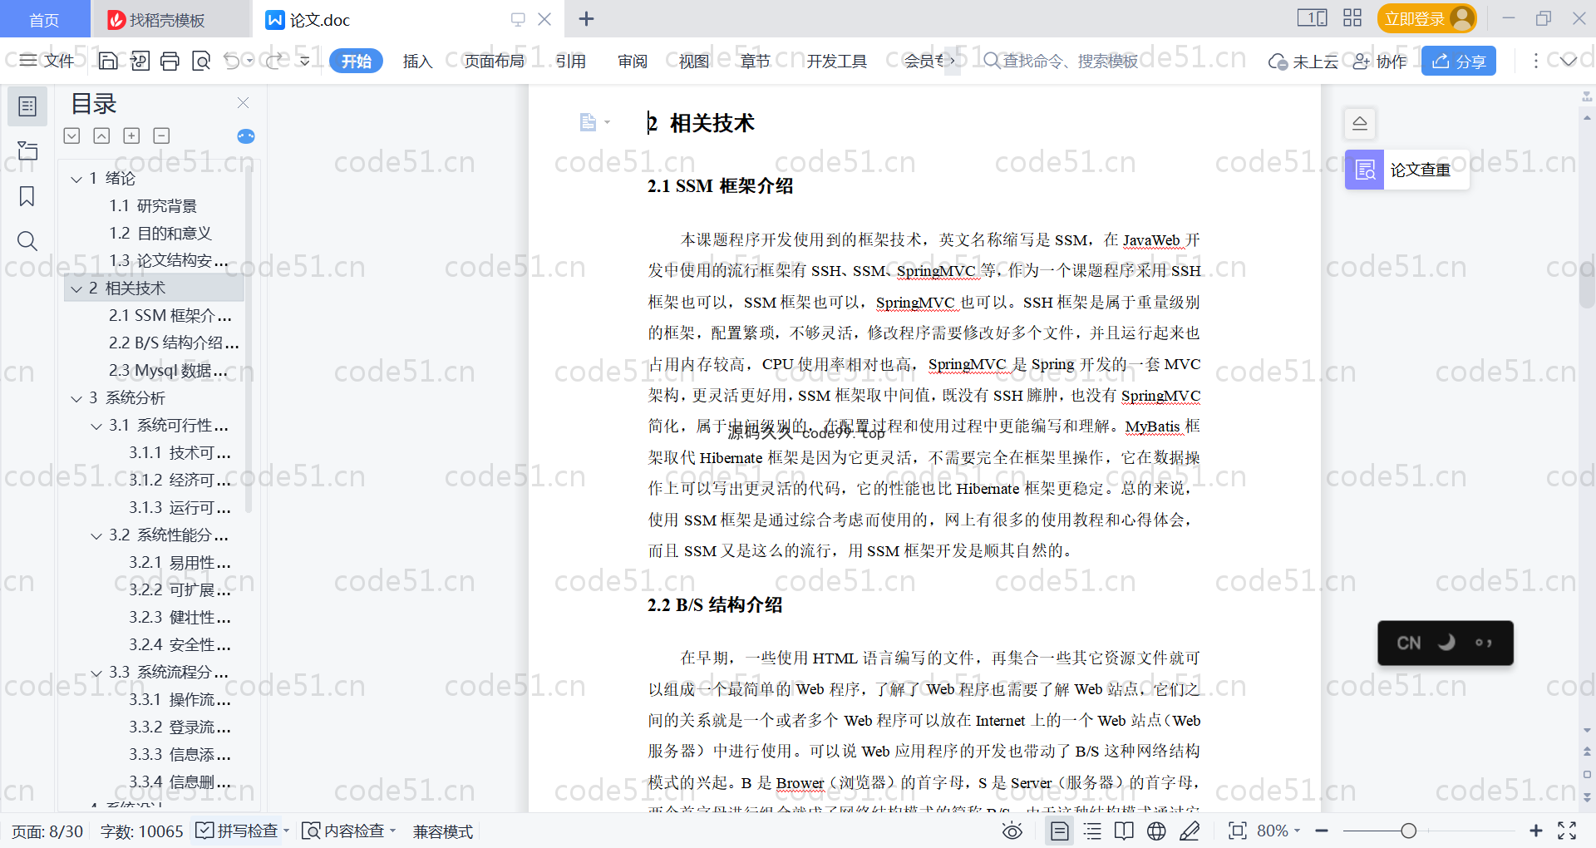The width and height of the screenshot is (1596, 848).
Task: Collapse the right side task pane icon
Action: coord(1360,124)
